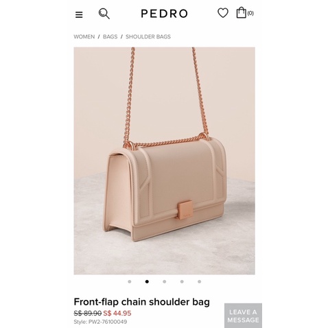Click the cart item count (0)

[x=250, y=13]
